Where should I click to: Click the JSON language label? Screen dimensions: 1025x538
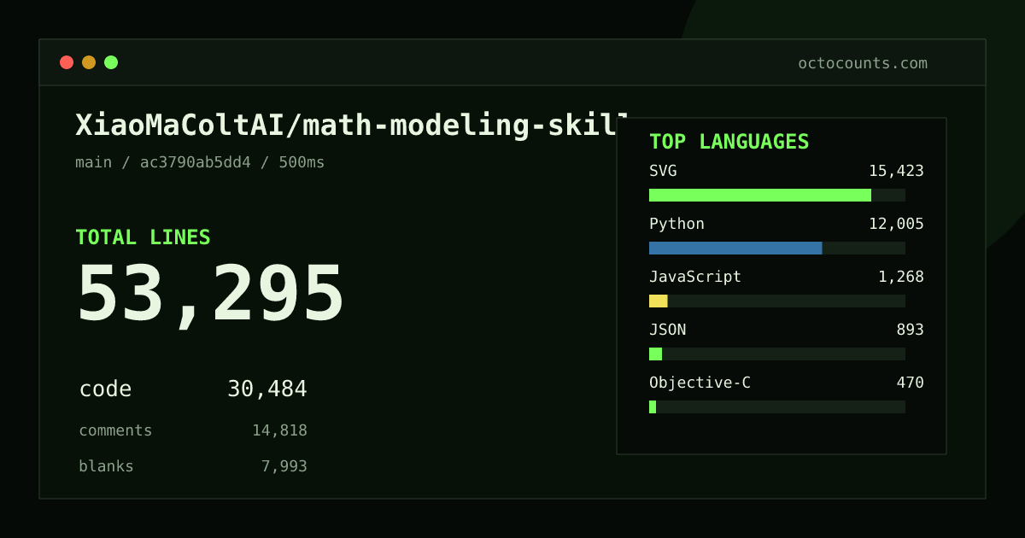pos(667,330)
